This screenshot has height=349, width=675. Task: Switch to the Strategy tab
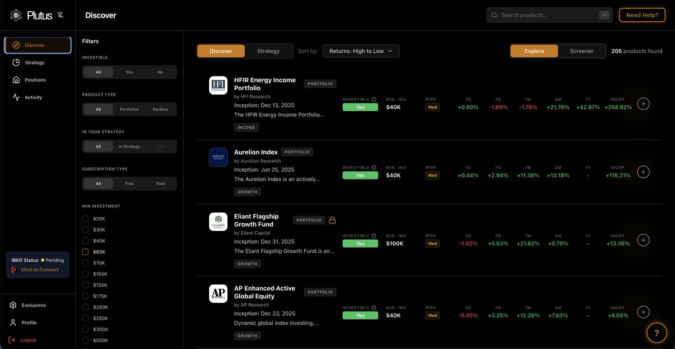tap(268, 51)
